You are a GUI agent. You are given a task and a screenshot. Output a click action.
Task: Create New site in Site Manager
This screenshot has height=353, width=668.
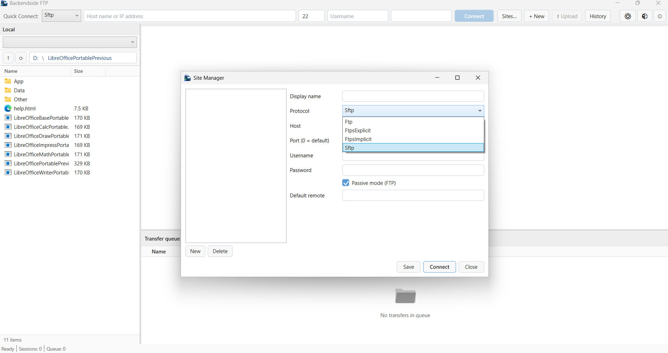coord(195,251)
